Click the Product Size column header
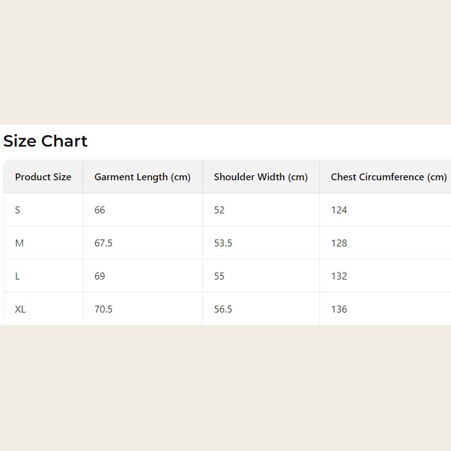451x451 pixels. (43, 177)
